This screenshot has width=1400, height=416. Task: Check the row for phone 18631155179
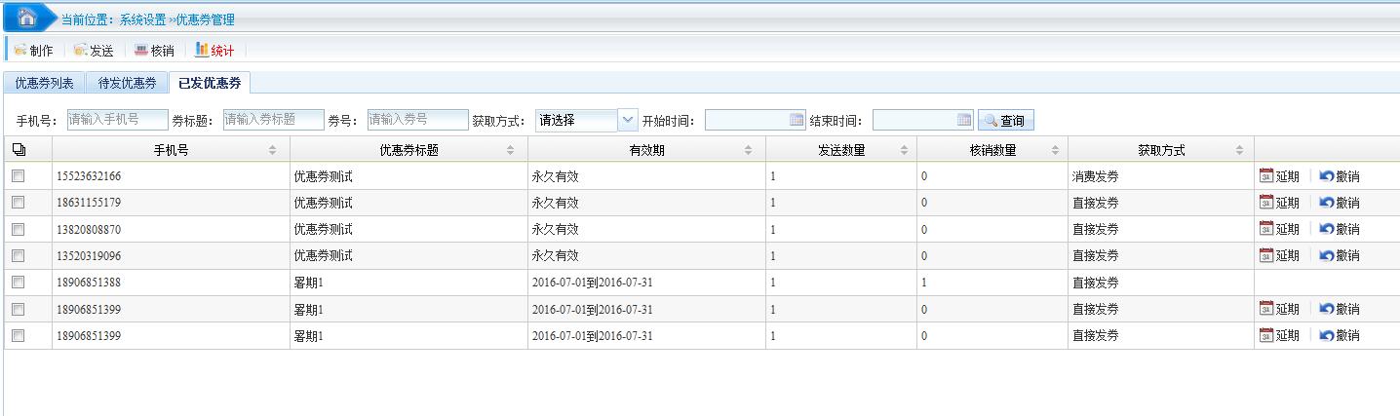18,203
